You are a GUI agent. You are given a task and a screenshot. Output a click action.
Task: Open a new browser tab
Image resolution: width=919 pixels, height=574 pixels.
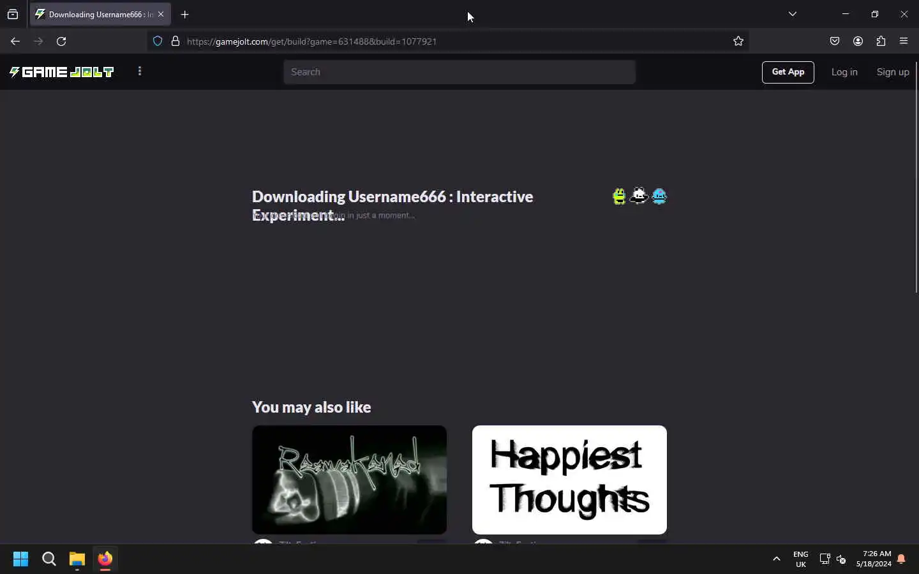(x=185, y=14)
